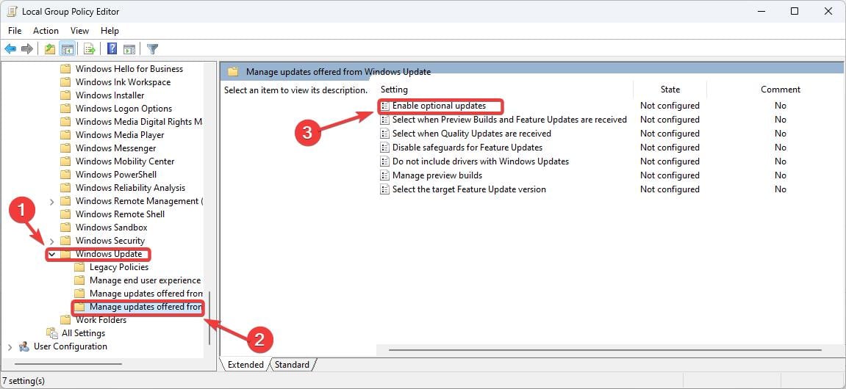Click Not configured state of Manage preview builds
Screen dimensions: 846x389
[x=670, y=175]
